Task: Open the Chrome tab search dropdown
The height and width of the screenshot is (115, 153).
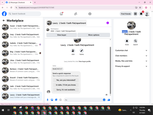Action: 2,2
